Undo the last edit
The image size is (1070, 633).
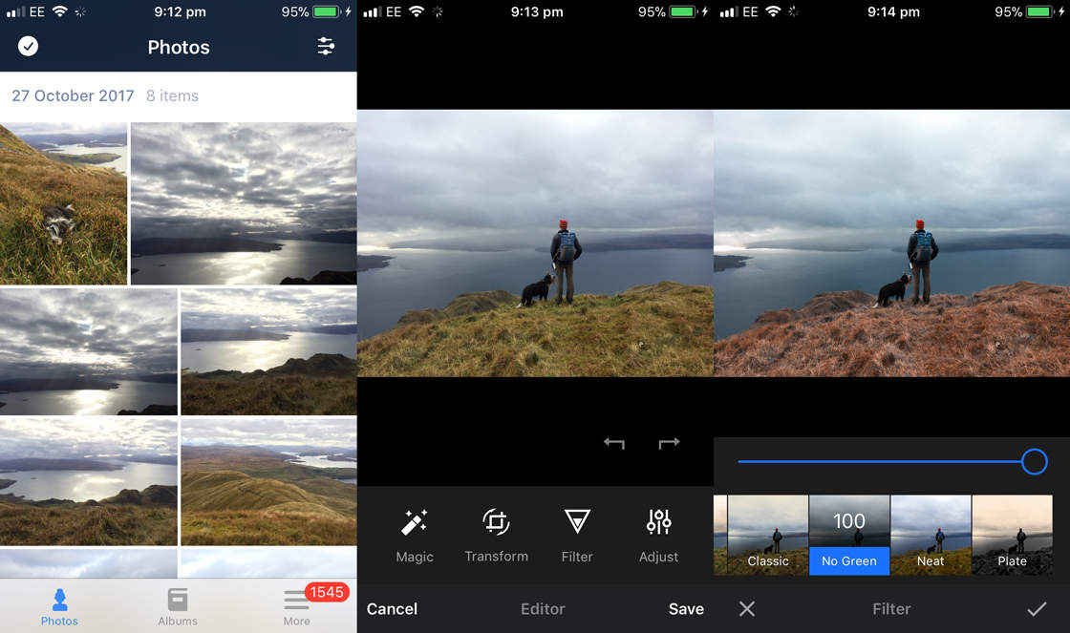pos(613,442)
